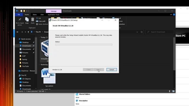189x106 pixels.
Task: Click the installation progress bar
Action: coord(84,44)
